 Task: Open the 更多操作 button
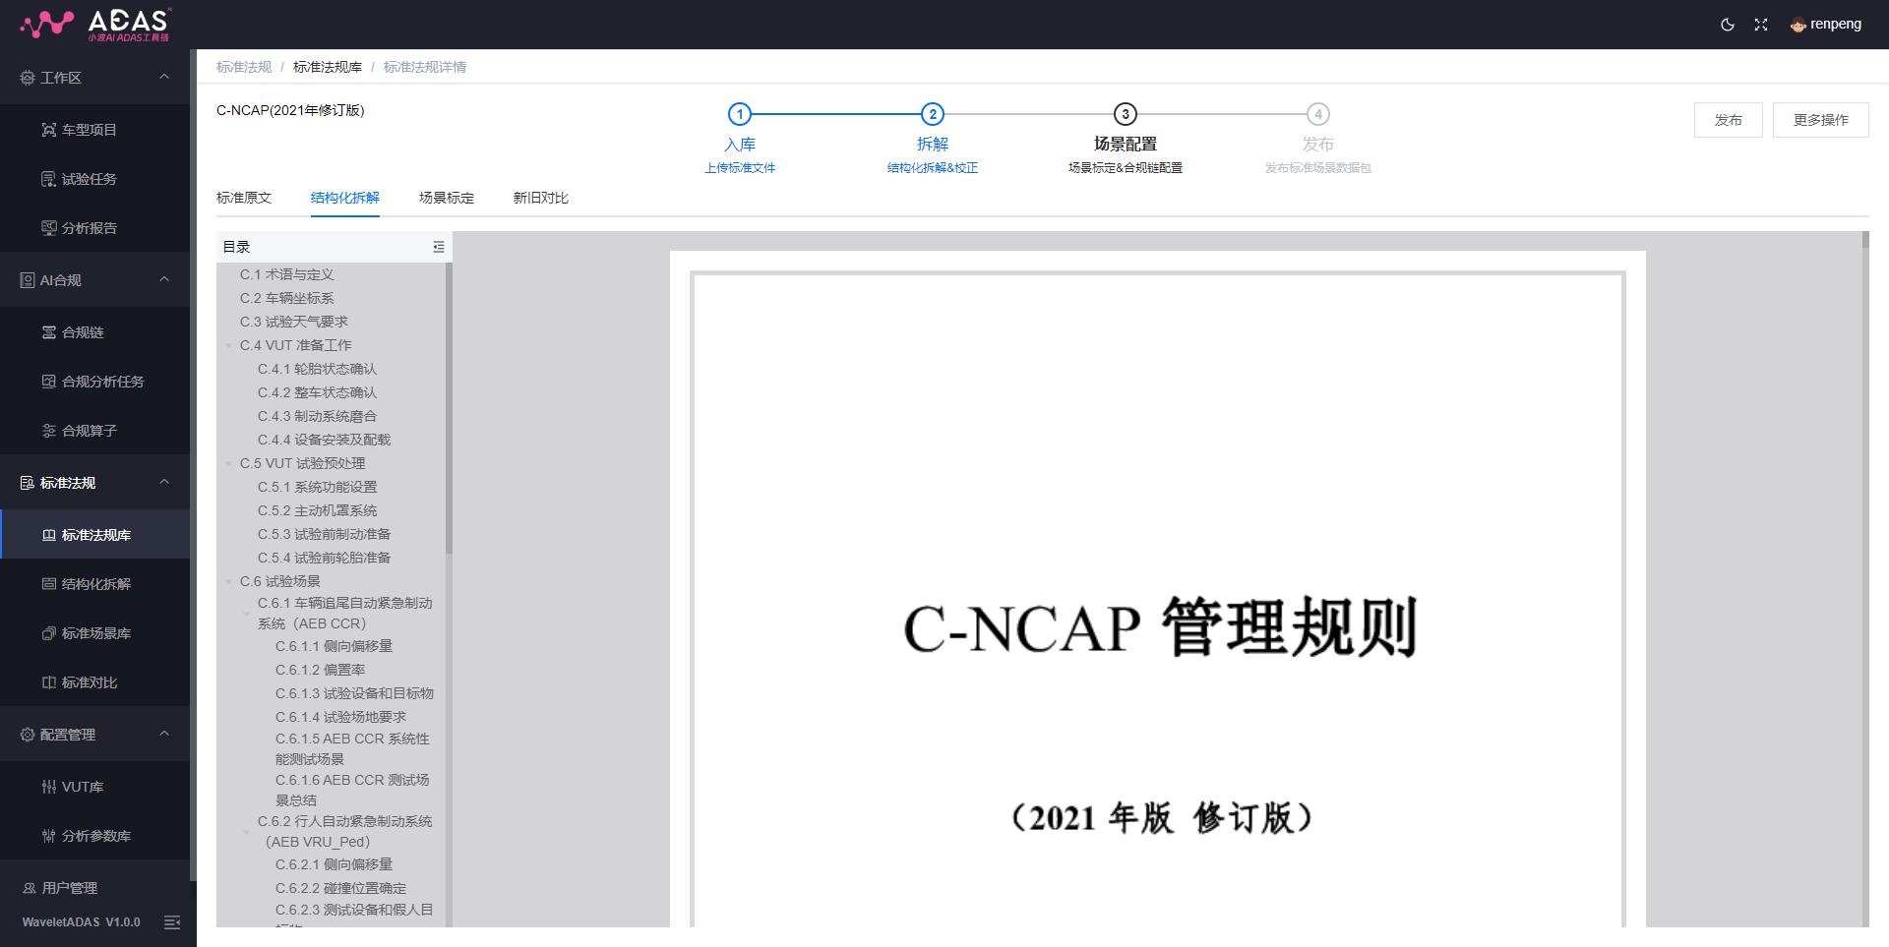(x=1821, y=120)
